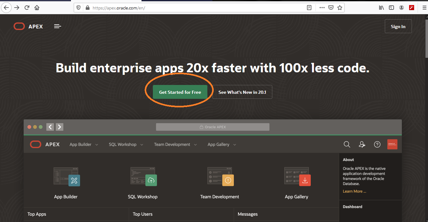Screen dimensions: 428x222
Task: Select the Messages section heading
Action: pos(248,214)
